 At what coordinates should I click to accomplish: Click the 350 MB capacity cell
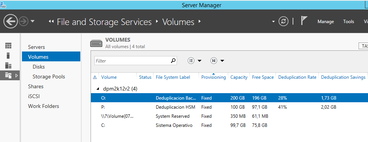click(x=238, y=116)
